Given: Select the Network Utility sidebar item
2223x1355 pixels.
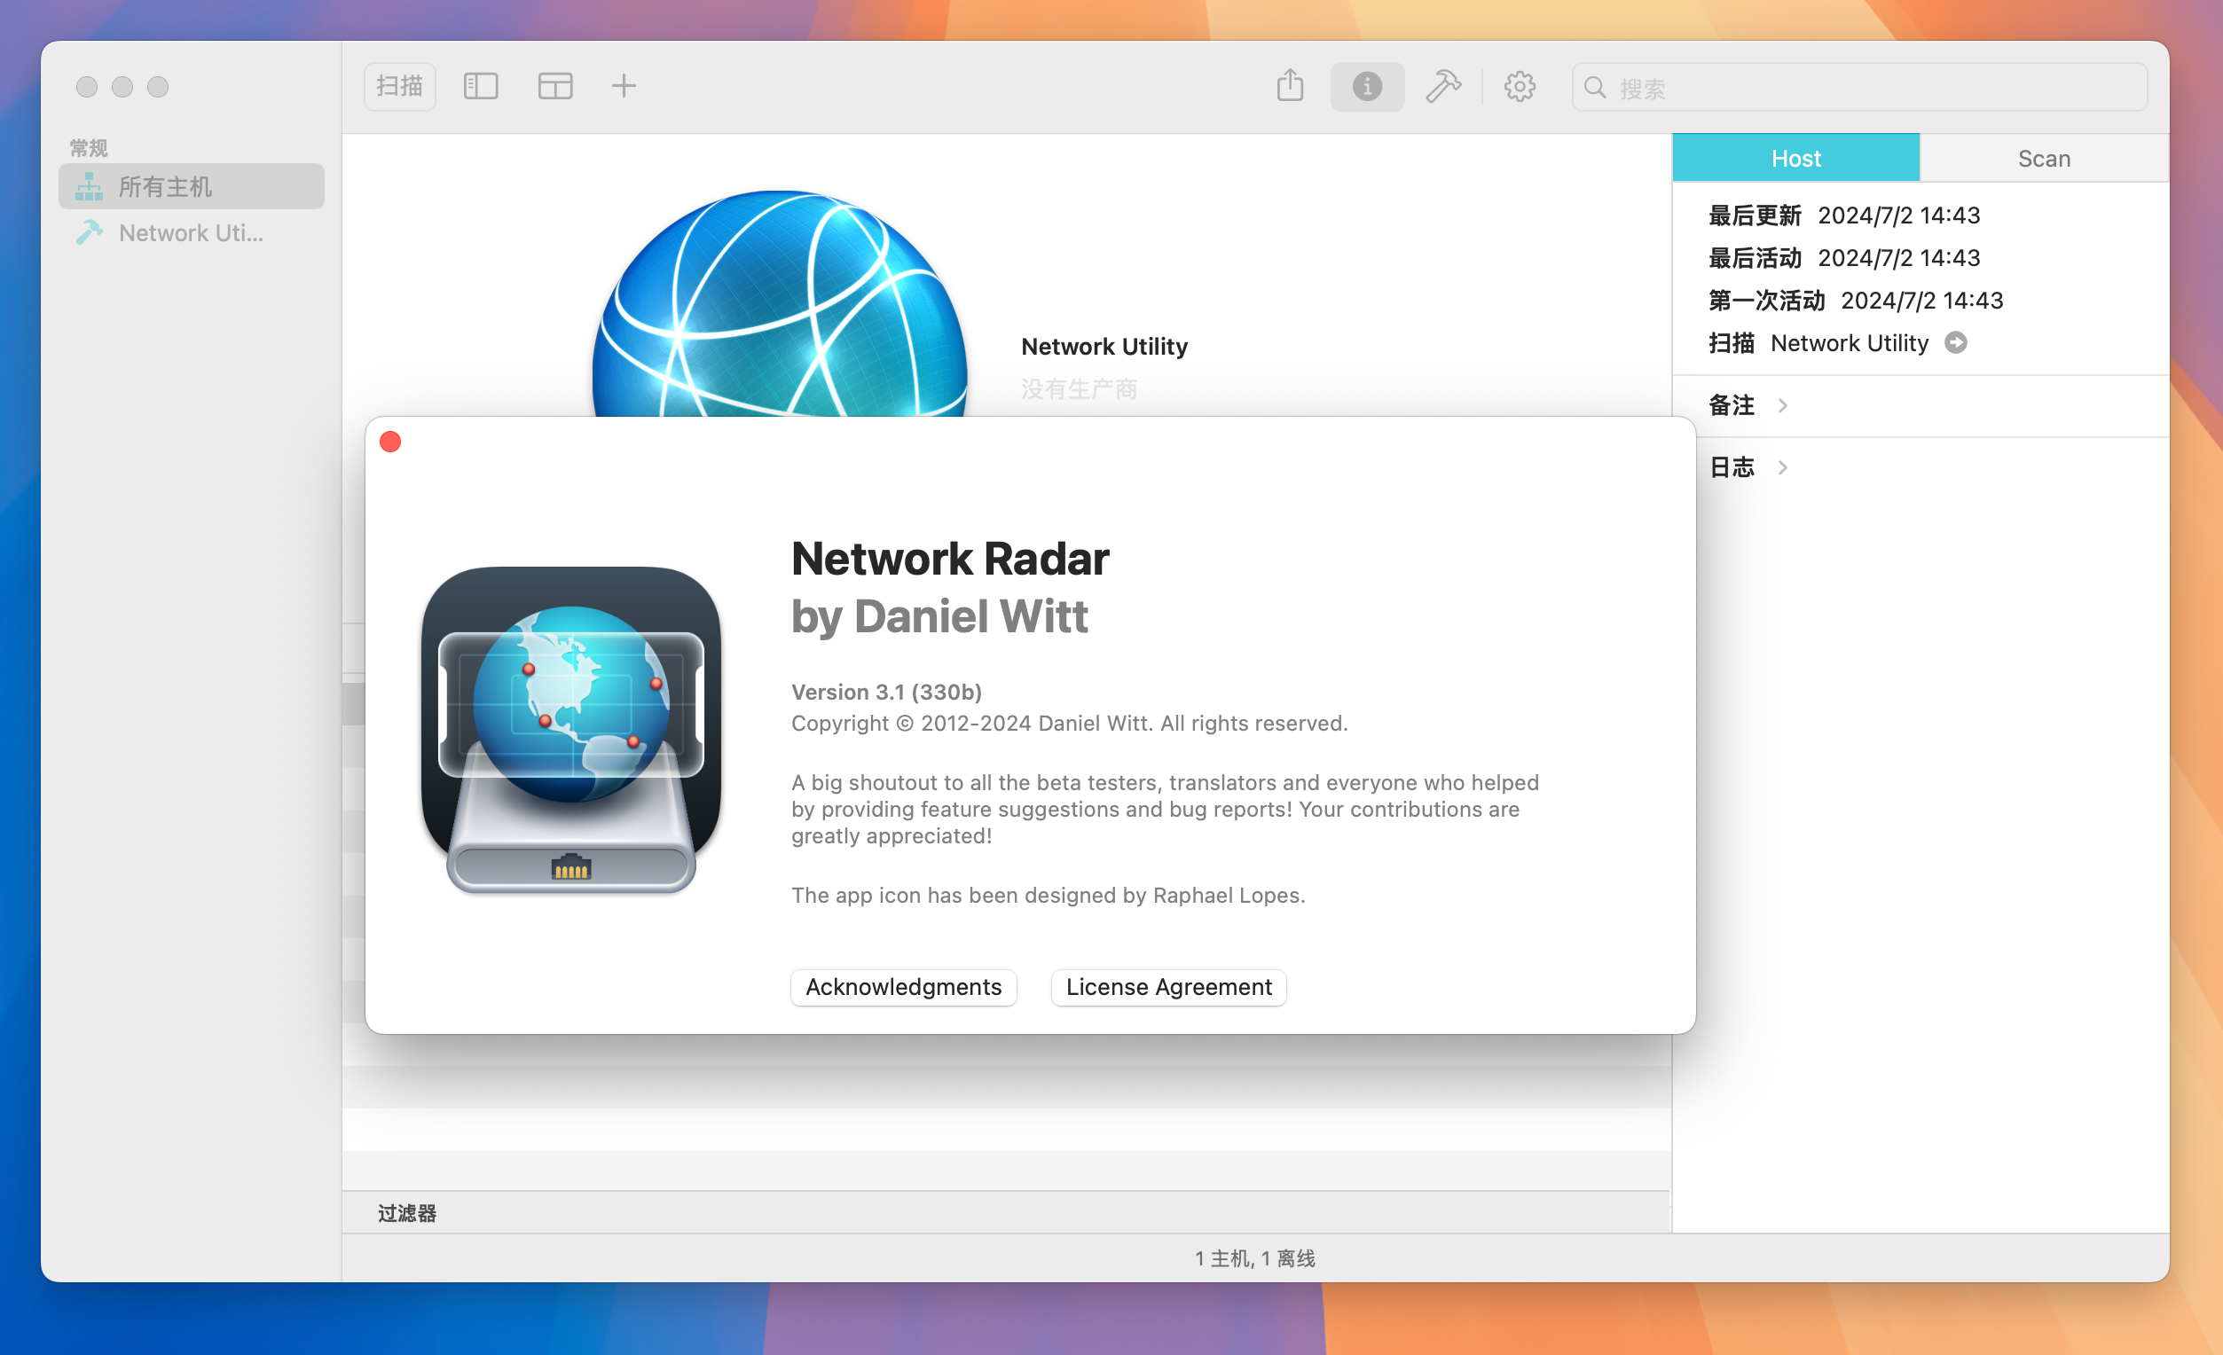Looking at the screenshot, I should pos(191,233).
